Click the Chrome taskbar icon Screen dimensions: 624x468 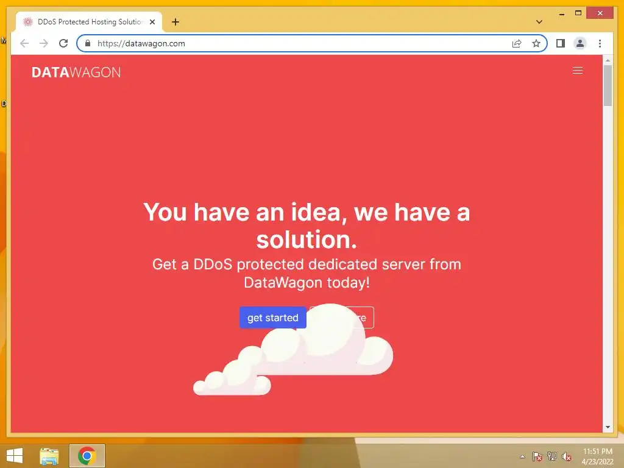tap(87, 456)
